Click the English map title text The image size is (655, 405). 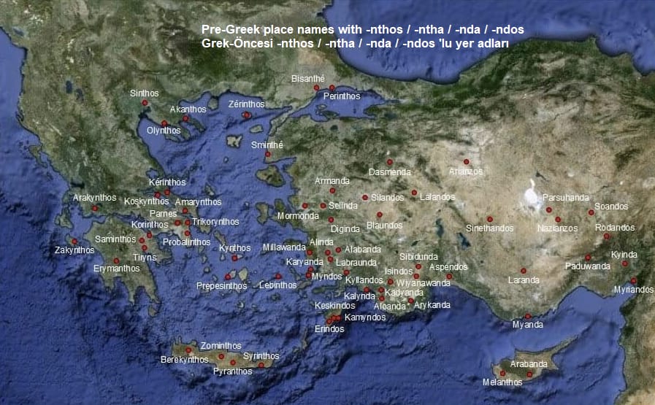[363, 30]
